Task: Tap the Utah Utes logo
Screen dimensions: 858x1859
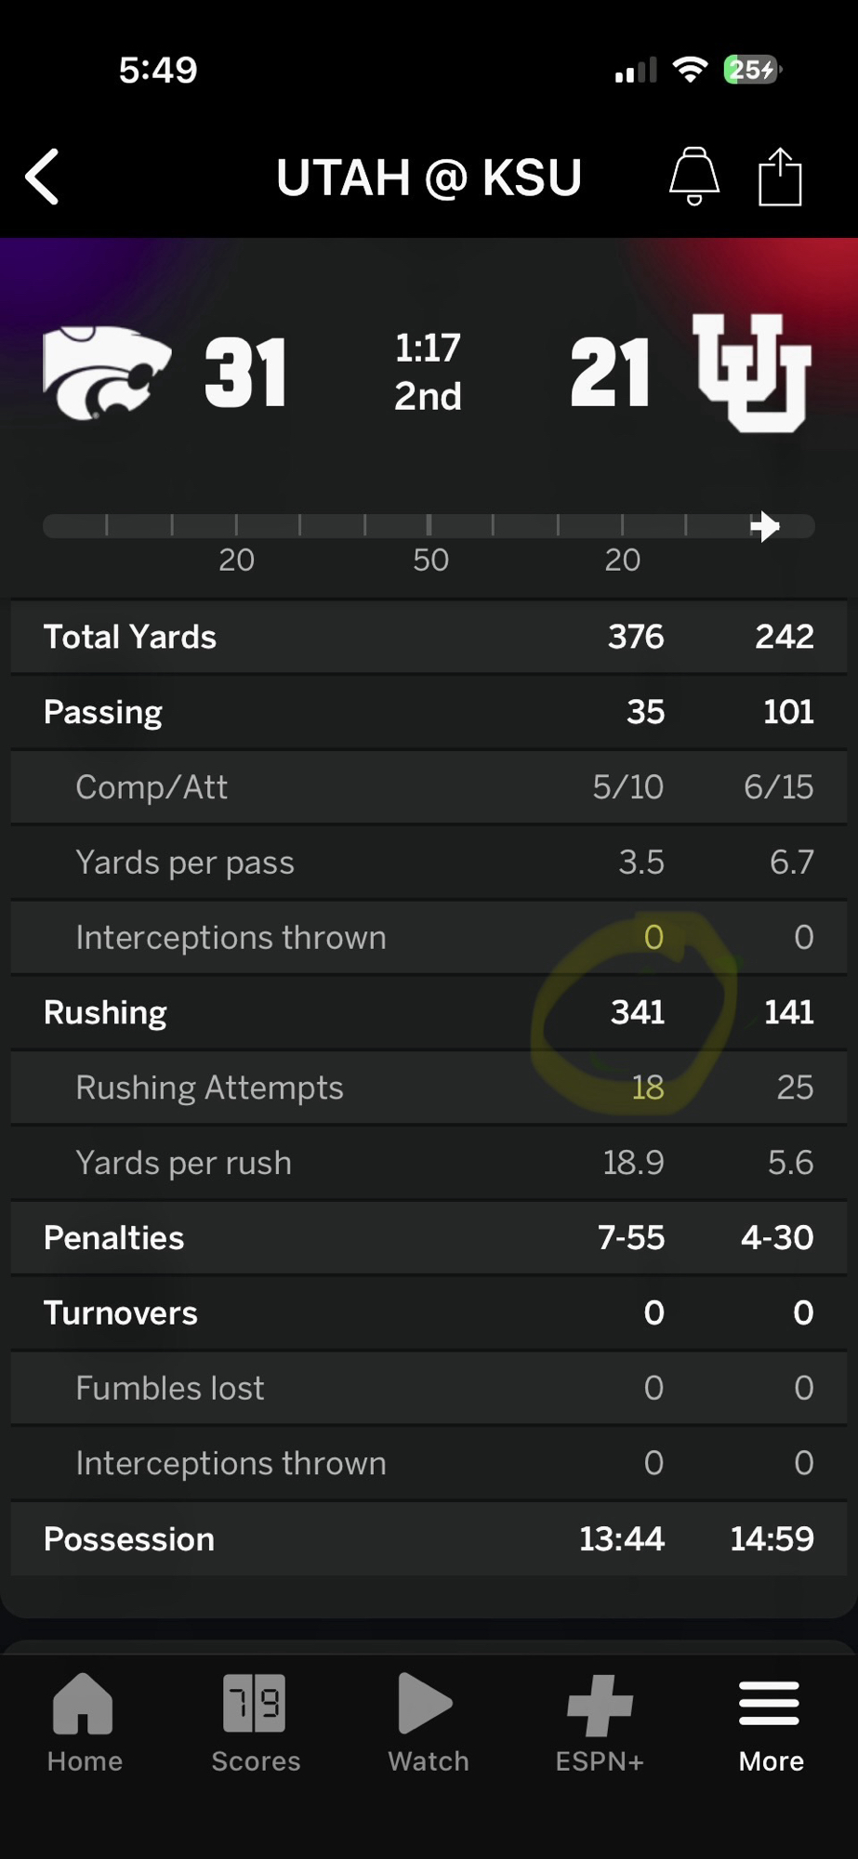Action: (752, 372)
